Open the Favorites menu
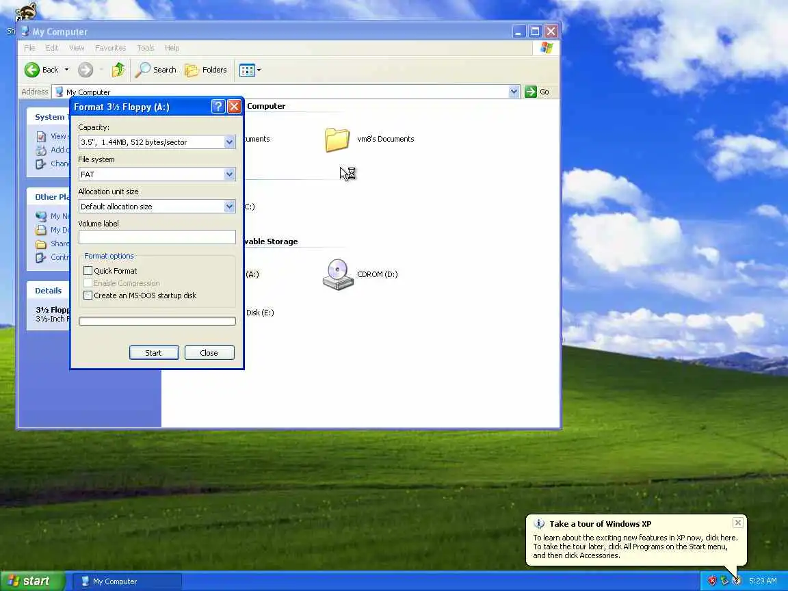788x591 pixels. 111,48
